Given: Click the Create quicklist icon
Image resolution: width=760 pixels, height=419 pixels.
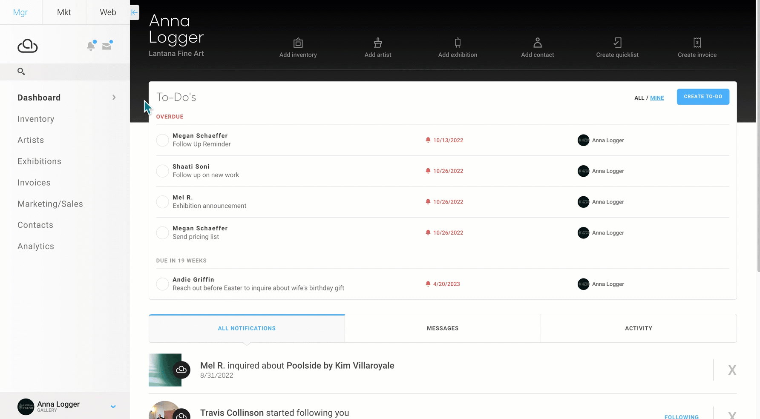Looking at the screenshot, I should pos(617,43).
